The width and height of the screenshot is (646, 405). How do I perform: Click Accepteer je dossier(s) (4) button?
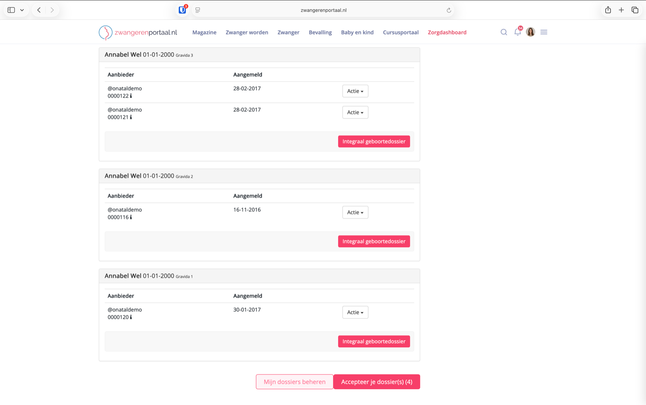(x=377, y=382)
